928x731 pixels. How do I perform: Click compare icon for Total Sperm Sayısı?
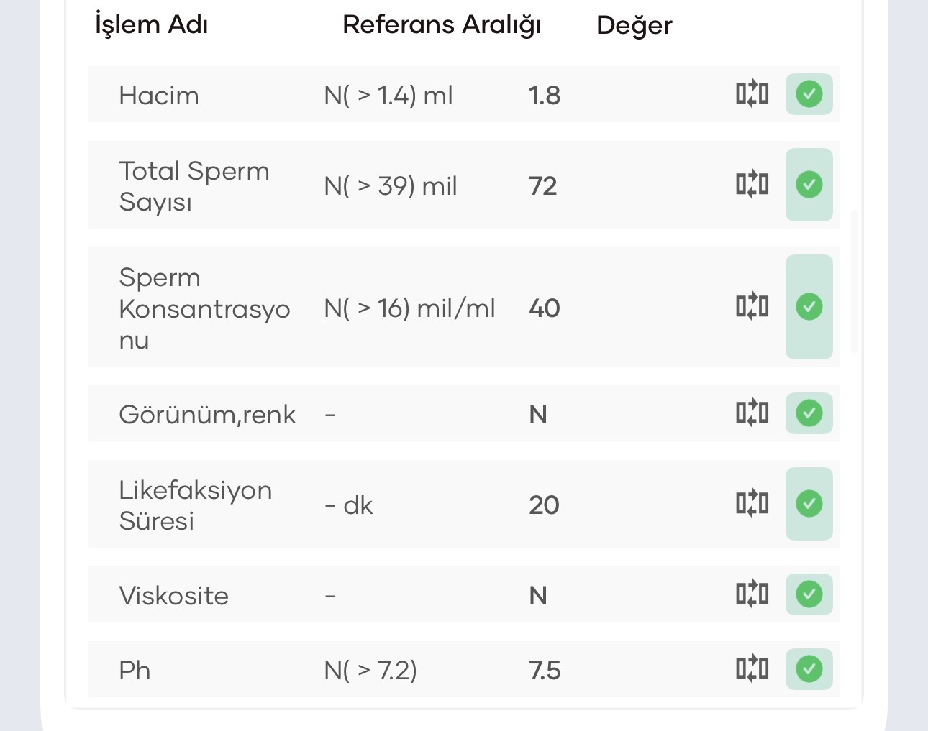click(x=752, y=185)
